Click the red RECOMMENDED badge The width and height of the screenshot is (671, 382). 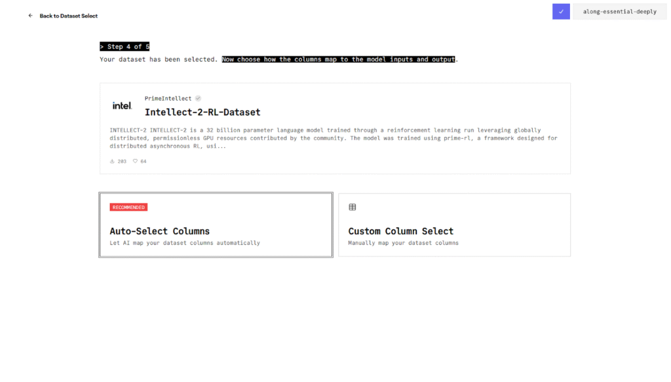[128, 207]
